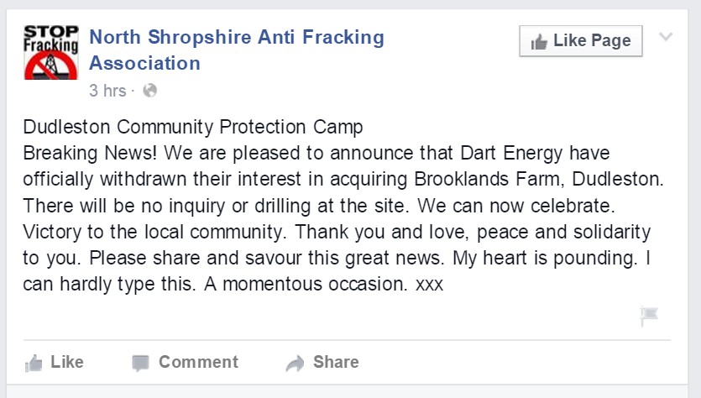Image resolution: width=701 pixels, height=398 pixels.
Task: Expand the post options chevron menu
Action: click(x=667, y=37)
